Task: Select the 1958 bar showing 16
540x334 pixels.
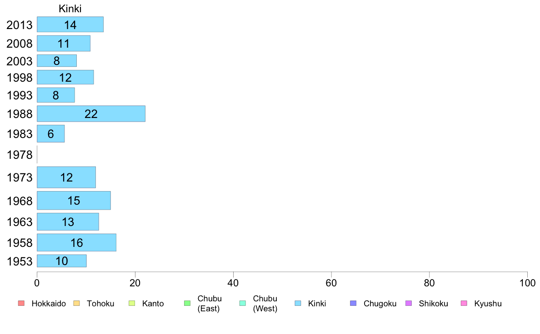Action: [76, 242]
